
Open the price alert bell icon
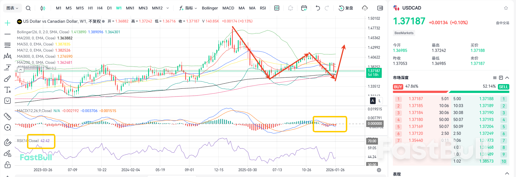click(290, 8)
